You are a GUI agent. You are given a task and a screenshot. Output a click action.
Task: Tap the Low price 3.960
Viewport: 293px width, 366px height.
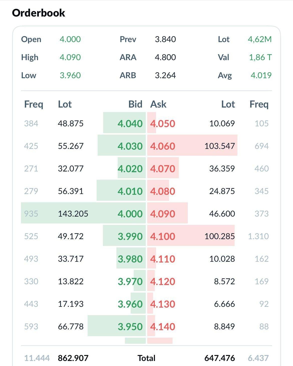70,75
